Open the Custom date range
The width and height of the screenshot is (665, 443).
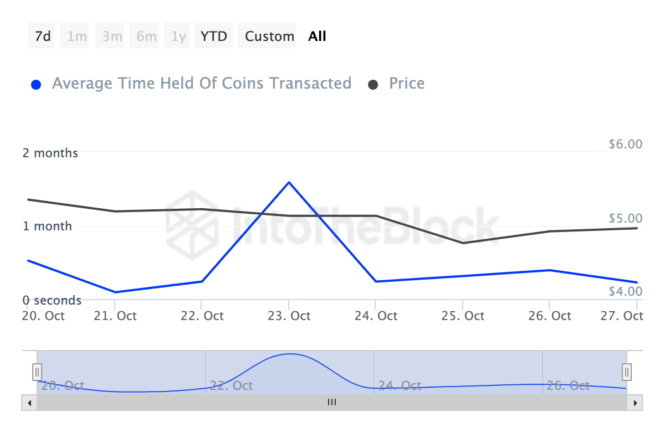(269, 37)
